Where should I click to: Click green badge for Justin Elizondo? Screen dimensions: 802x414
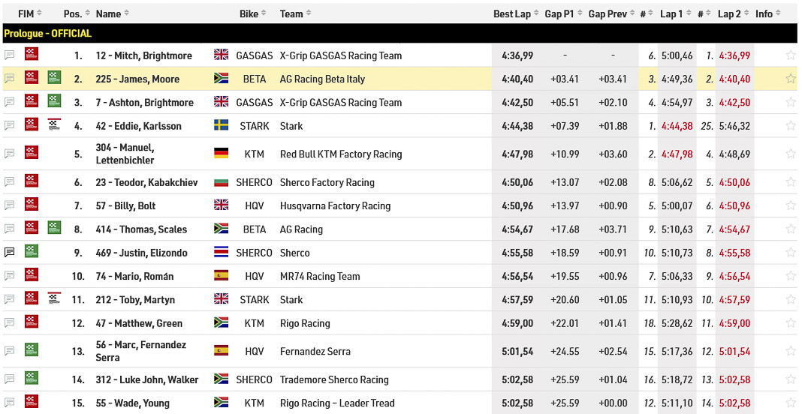tap(32, 251)
